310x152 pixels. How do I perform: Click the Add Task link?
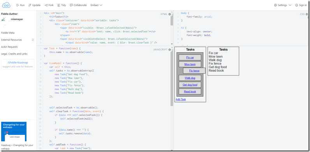181,99
